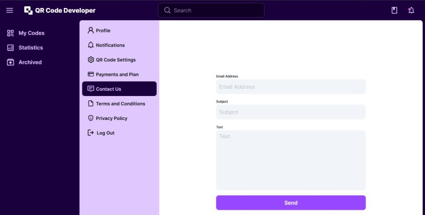Viewport: 425px width, 215px height.
Task: Open the hamburger menu
Action: (x=10, y=10)
